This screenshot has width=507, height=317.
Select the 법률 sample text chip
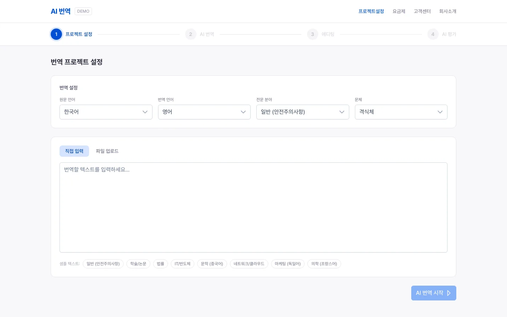(161, 263)
